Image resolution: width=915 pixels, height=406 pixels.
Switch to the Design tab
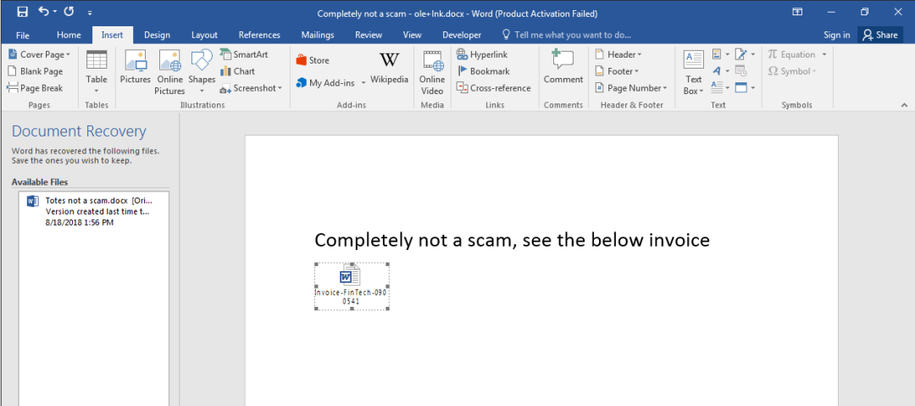tap(157, 35)
